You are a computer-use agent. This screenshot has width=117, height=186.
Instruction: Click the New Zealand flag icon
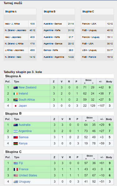(x=16, y=88)
